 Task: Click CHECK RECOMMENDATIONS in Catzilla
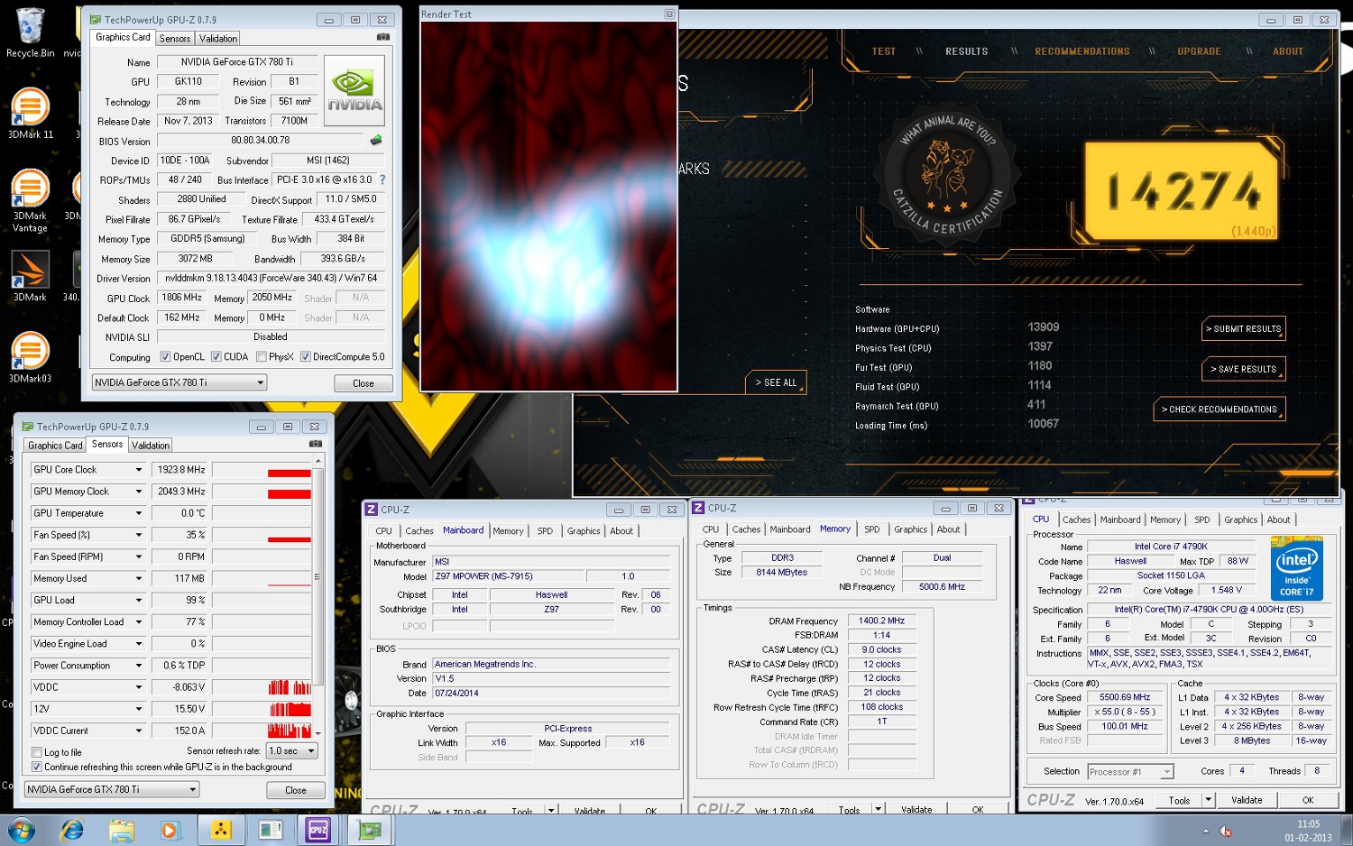(x=1220, y=409)
